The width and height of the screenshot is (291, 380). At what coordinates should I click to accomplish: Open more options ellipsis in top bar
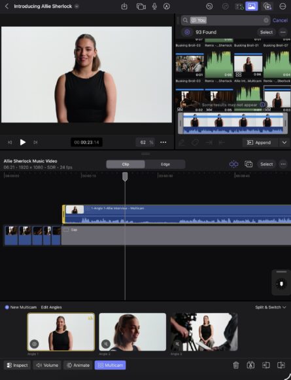(x=282, y=7)
